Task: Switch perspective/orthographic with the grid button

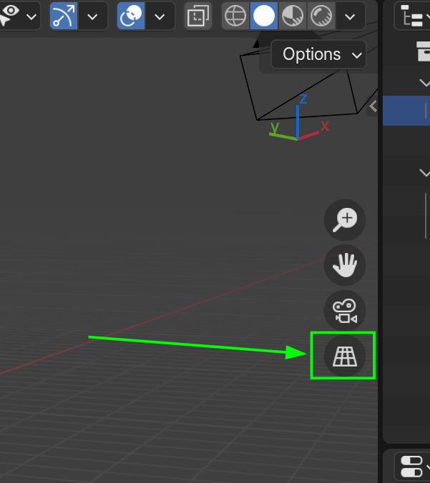Action: coord(345,356)
